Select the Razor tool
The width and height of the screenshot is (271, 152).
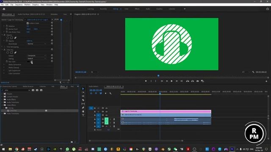[x=83, y=100]
